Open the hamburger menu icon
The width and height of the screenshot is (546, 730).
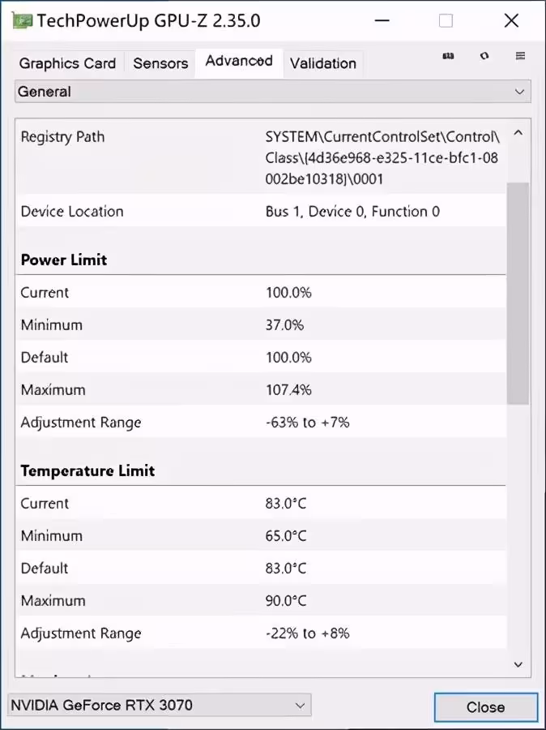pos(520,56)
